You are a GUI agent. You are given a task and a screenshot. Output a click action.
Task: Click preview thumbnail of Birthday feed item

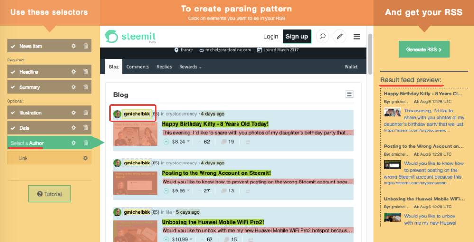pyautogui.click(x=392, y=112)
